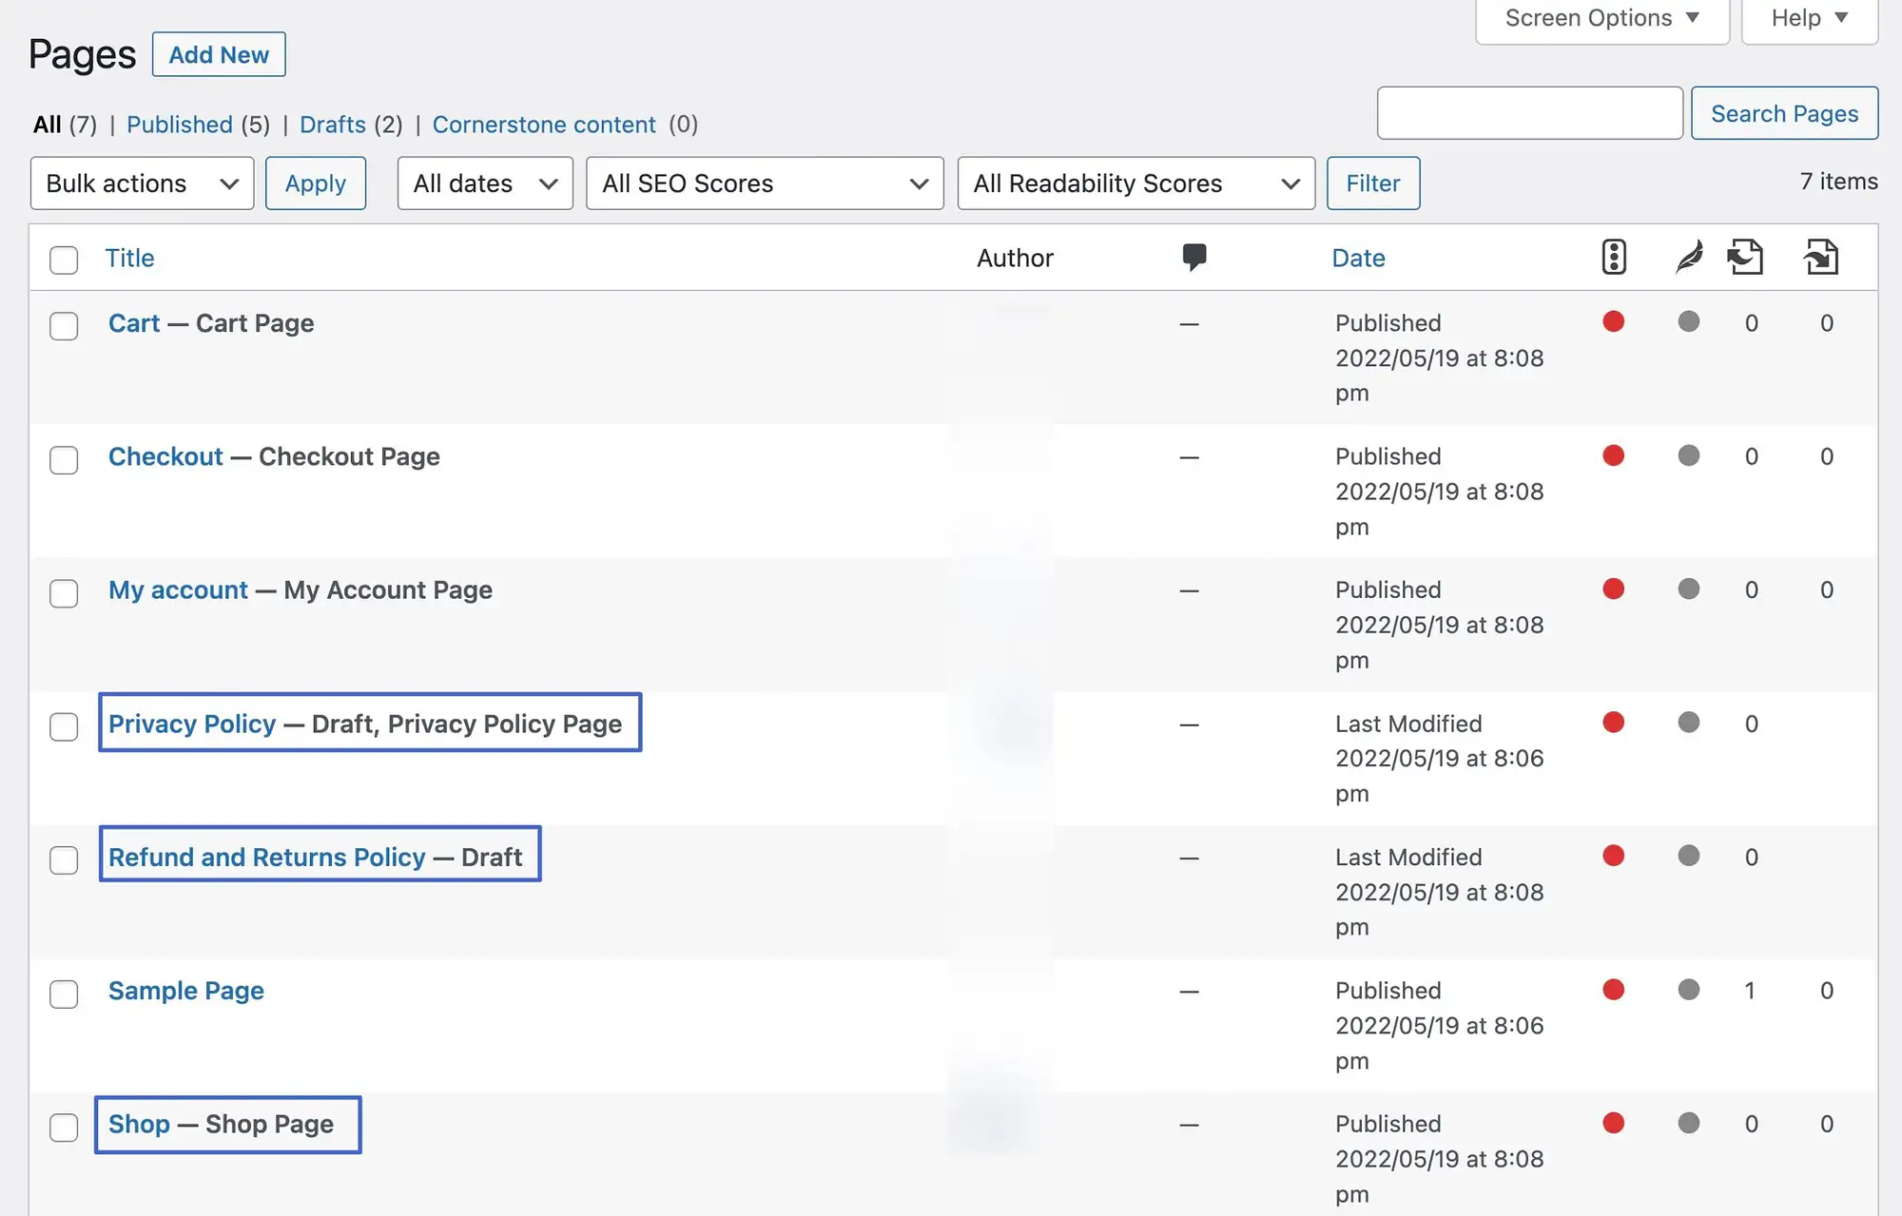Click the gray readability dot for Sample Page
This screenshot has height=1216, width=1902.
tap(1689, 990)
